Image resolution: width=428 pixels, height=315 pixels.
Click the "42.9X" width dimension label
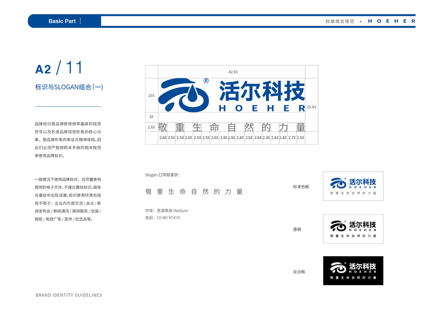click(x=233, y=72)
